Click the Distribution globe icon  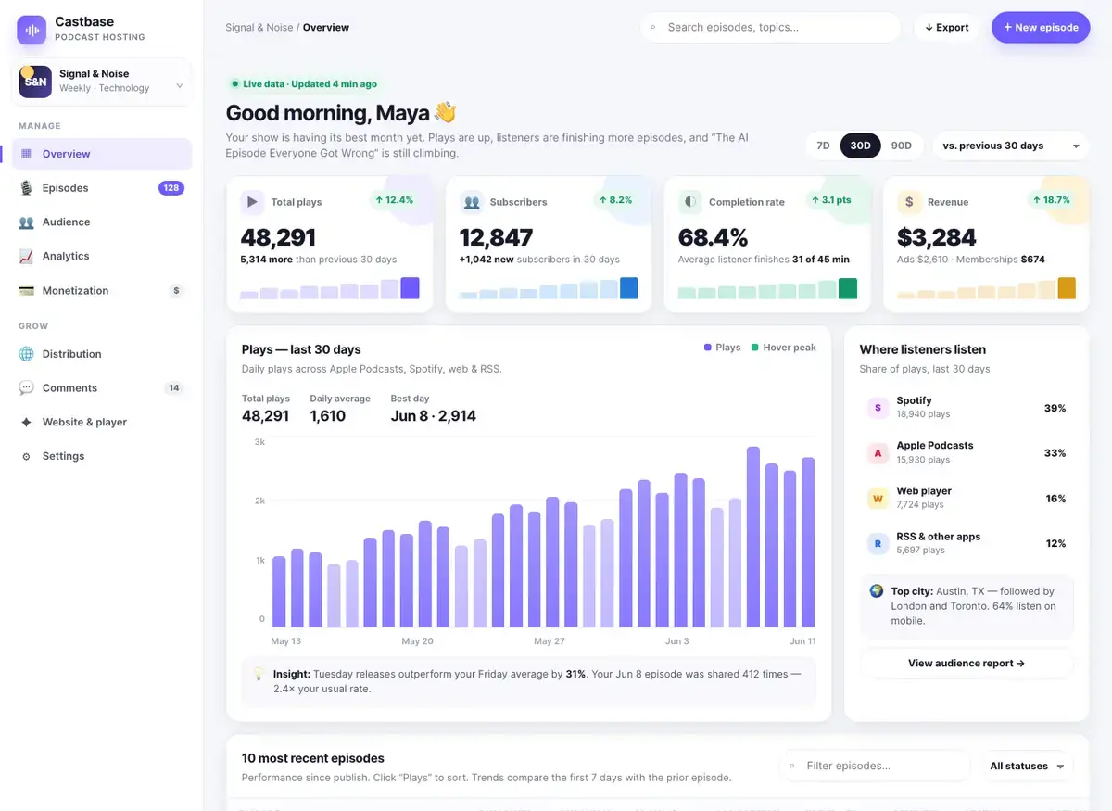tap(26, 354)
